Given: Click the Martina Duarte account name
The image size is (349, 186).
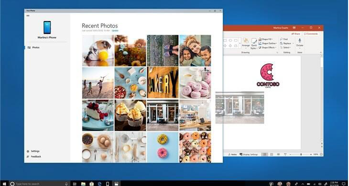Looking at the screenshot, I should pyautogui.click(x=281, y=28).
